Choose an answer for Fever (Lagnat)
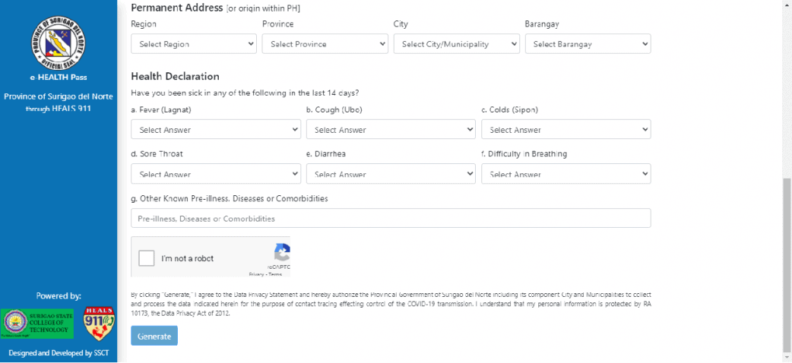 coord(216,130)
